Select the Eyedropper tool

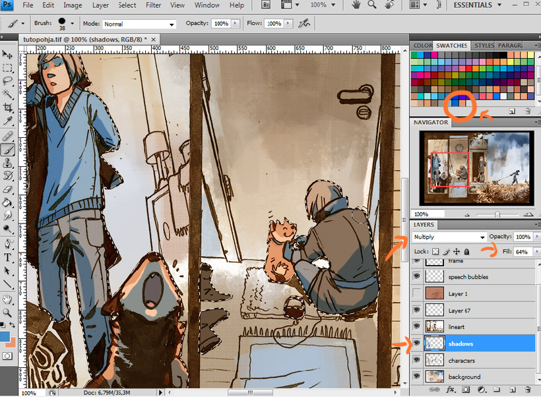point(8,121)
